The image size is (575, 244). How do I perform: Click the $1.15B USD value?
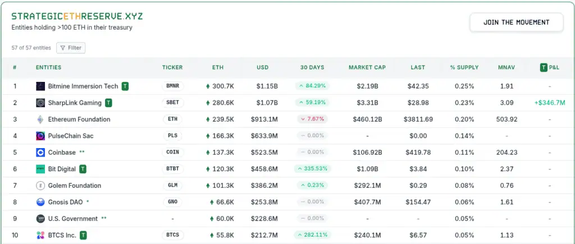267,86
